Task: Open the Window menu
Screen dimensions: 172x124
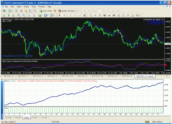Action: 42,7
